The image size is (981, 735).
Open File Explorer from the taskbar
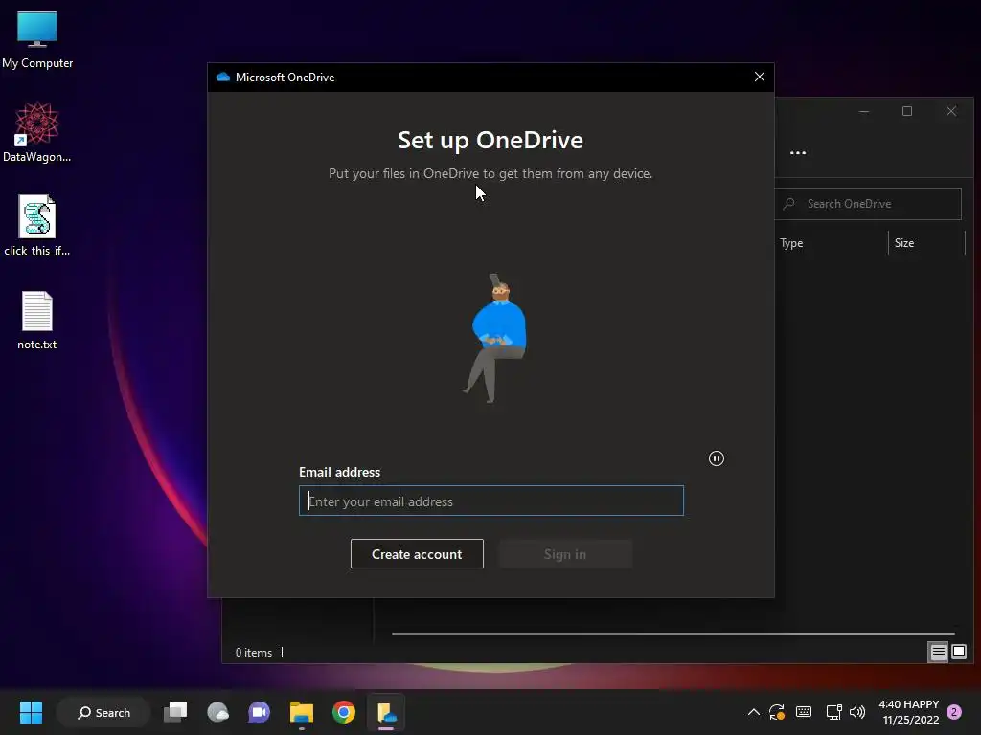coord(302,712)
